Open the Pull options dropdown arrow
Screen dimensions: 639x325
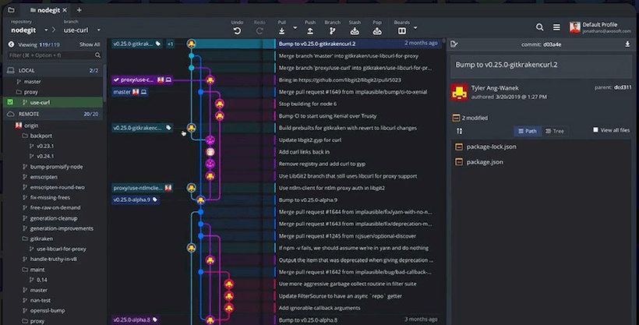tap(295, 28)
